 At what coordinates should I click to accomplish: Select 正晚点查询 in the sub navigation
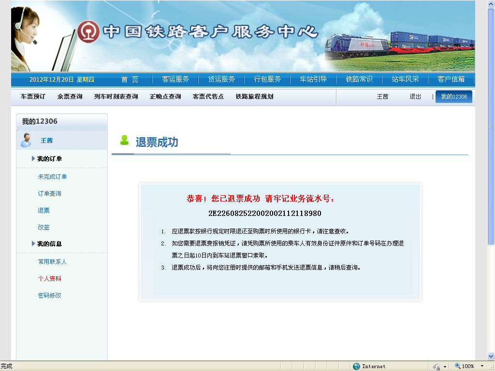165,97
